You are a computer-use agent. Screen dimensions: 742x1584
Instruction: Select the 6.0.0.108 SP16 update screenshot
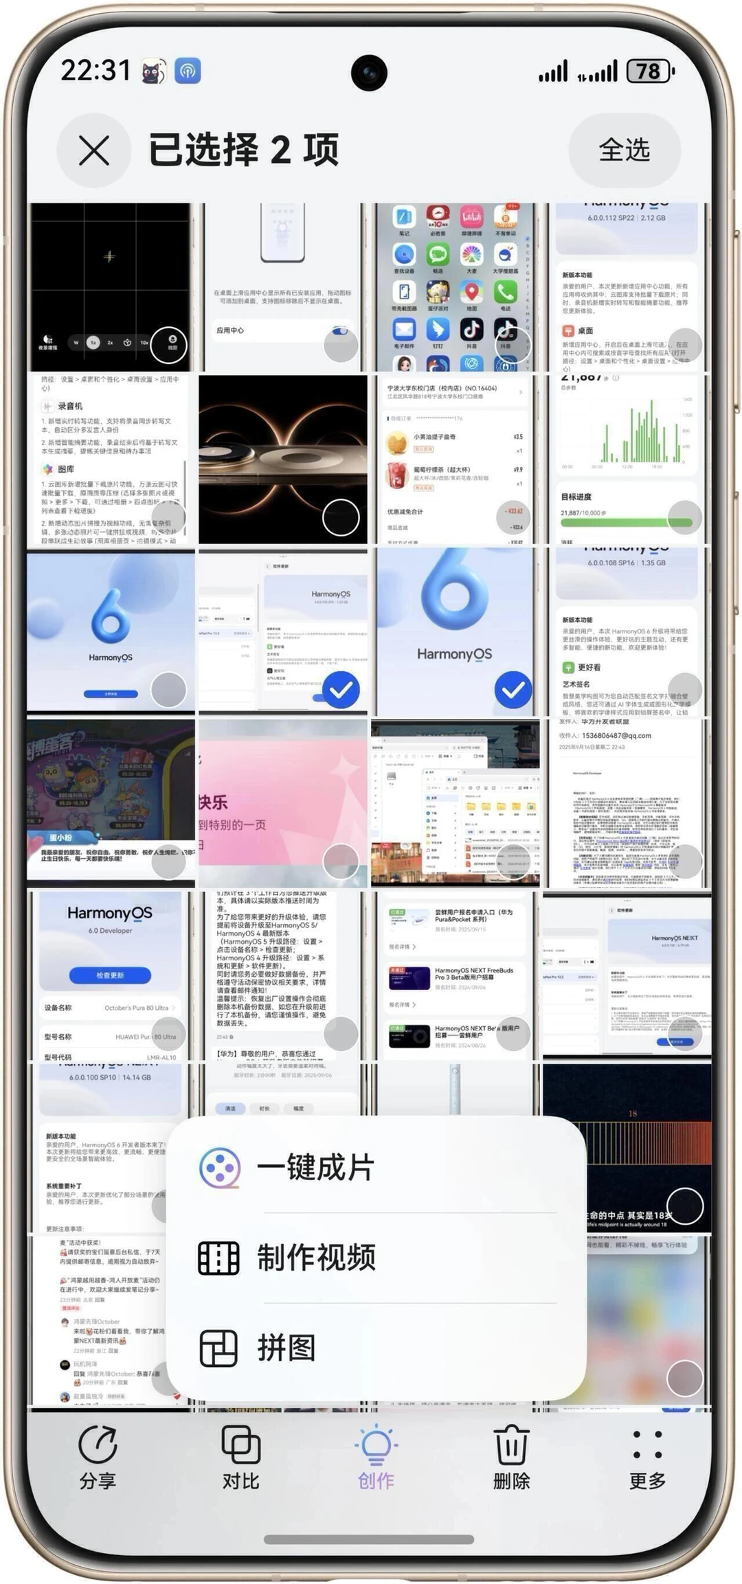[685, 690]
